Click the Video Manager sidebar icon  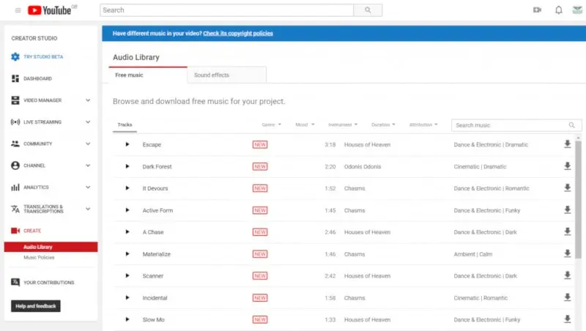tap(15, 100)
